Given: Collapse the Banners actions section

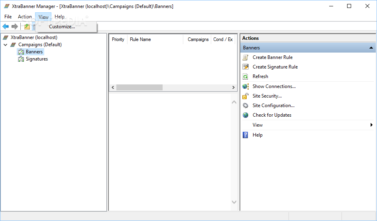Looking at the screenshot, I should (x=371, y=48).
